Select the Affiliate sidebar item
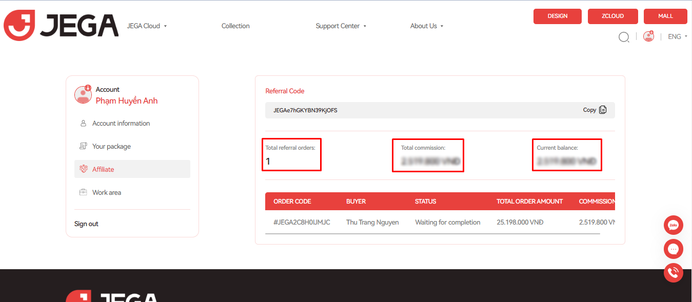The image size is (692, 302). (x=132, y=169)
